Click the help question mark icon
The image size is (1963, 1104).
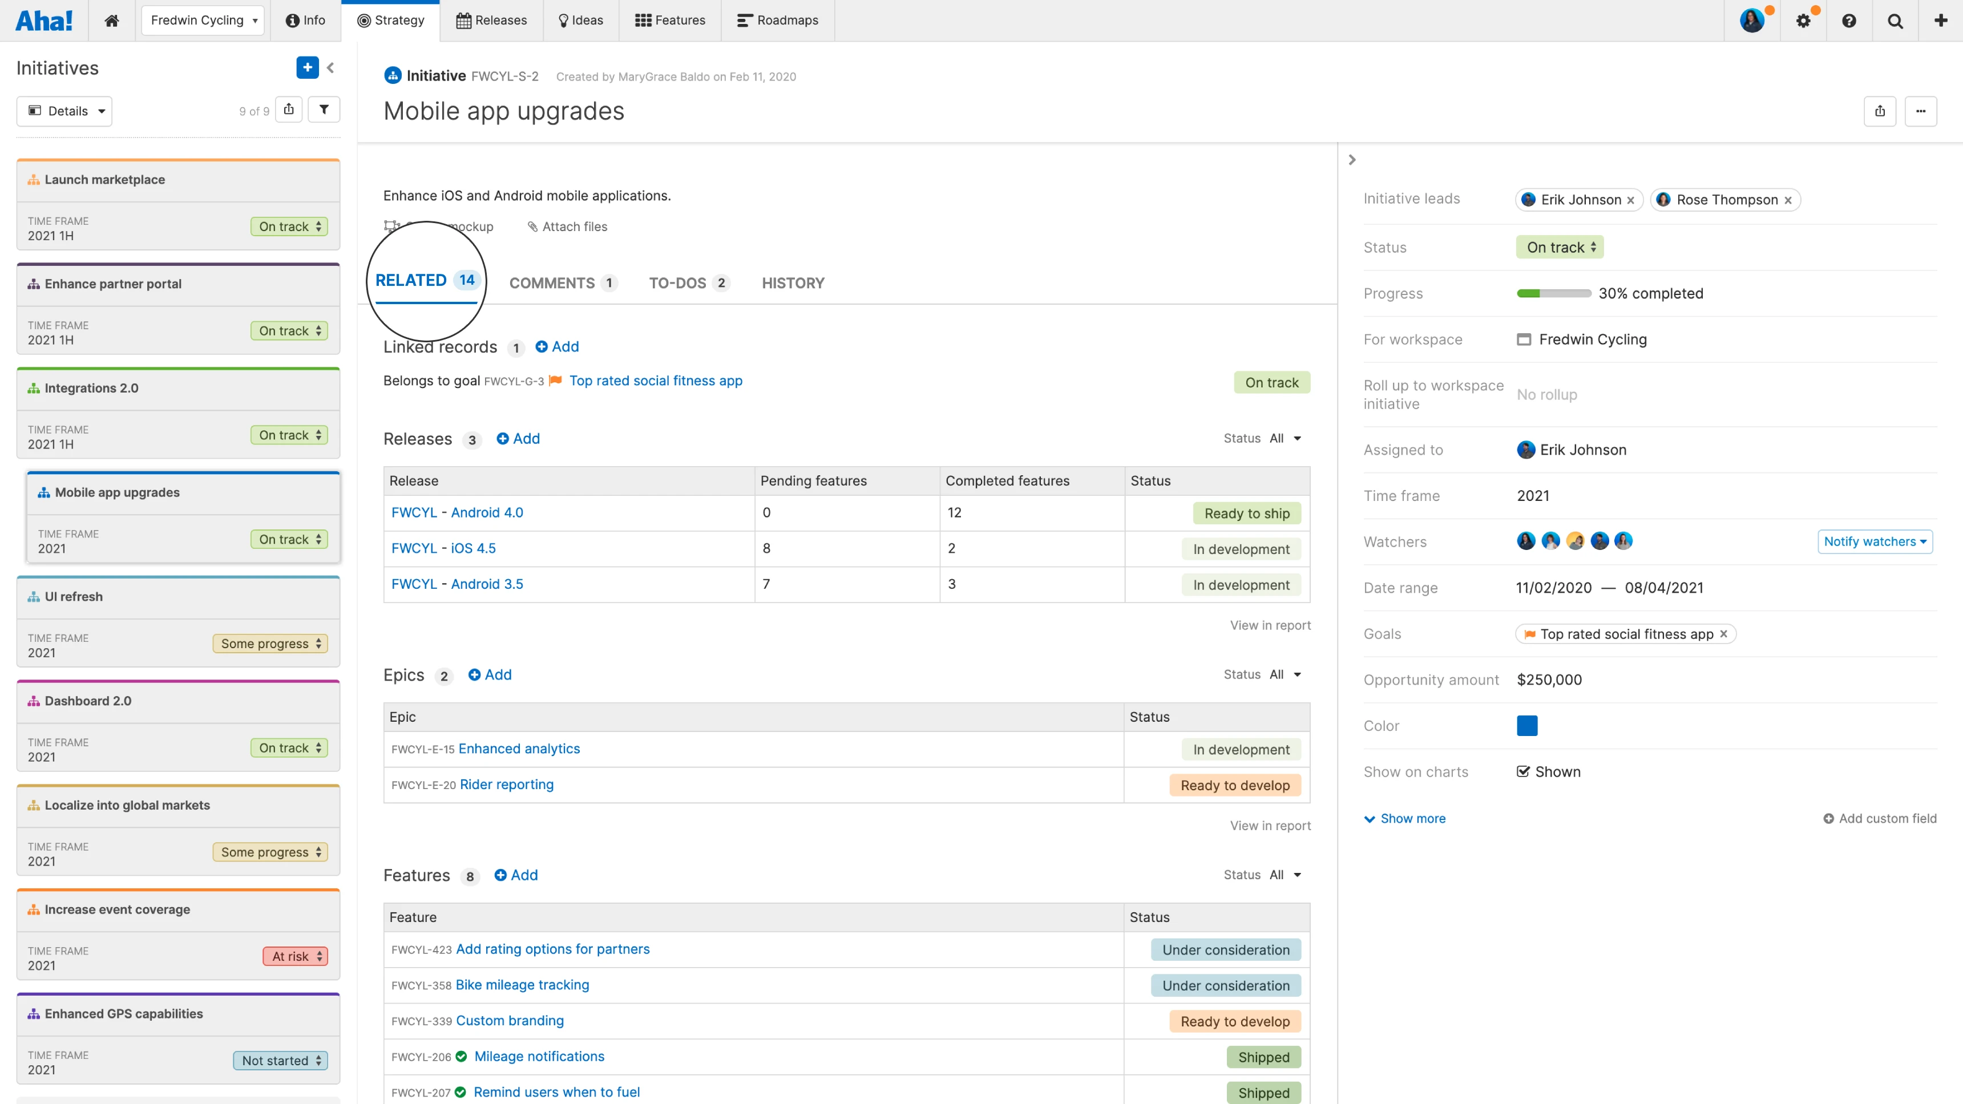[x=1849, y=21]
